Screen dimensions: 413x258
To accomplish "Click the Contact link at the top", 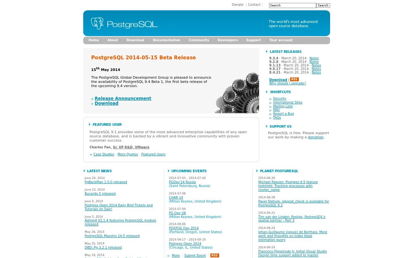I will coord(254,5).
